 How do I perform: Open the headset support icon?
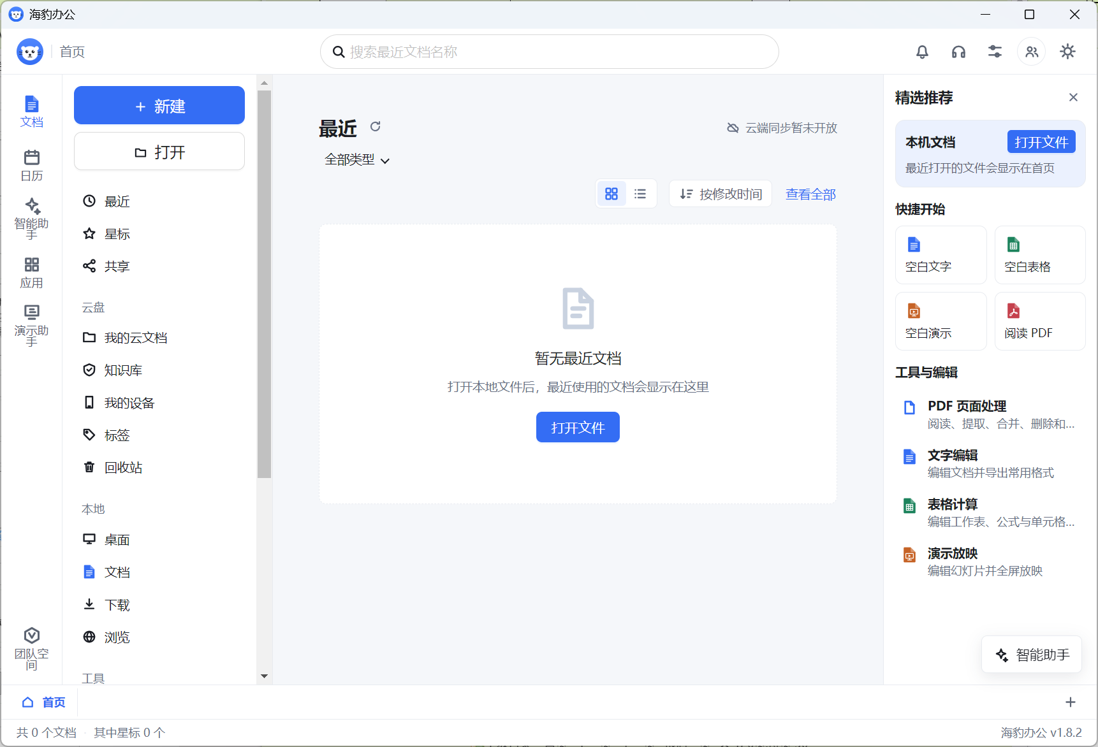click(x=958, y=52)
